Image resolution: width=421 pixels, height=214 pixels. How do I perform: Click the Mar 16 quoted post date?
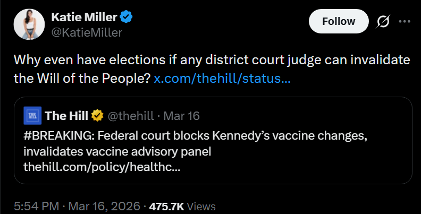[182, 116]
